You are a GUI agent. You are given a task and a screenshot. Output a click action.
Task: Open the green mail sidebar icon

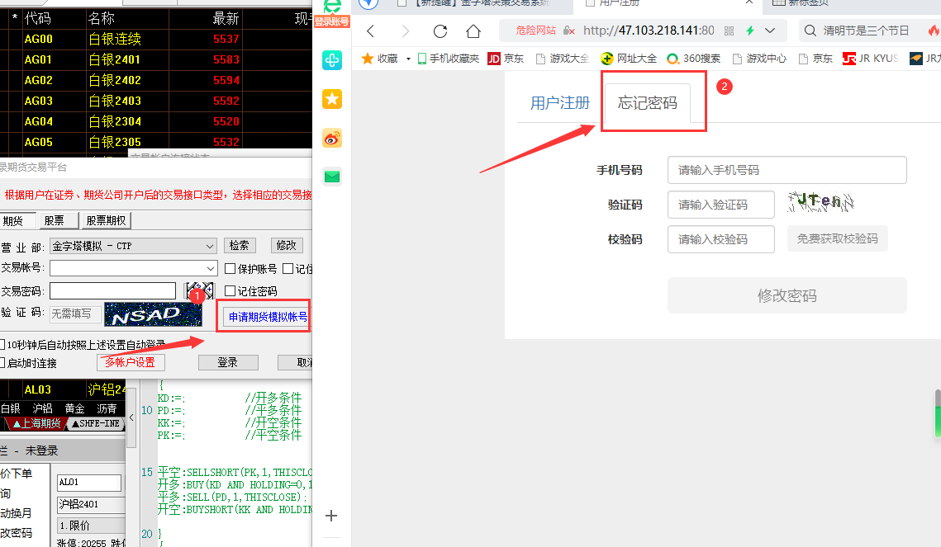(x=332, y=176)
